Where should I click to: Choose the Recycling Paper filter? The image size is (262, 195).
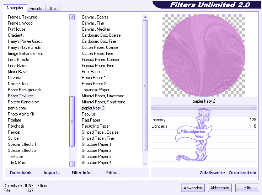pyautogui.click(x=96, y=126)
